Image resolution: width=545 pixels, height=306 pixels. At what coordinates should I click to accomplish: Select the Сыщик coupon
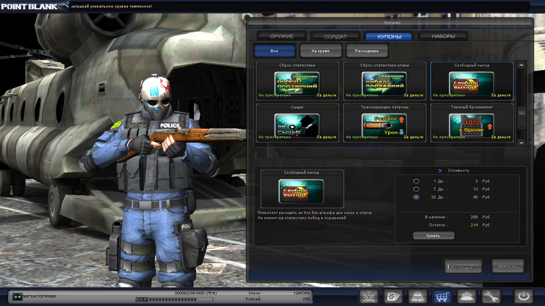tap(297, 123)
